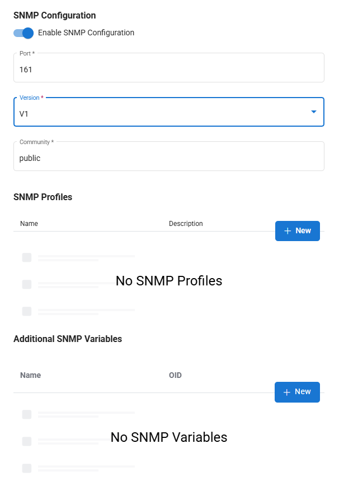Click the Name header in Additional SNMP Variables
This screenshot has height=485, width=339.
(x=30, y=375)
